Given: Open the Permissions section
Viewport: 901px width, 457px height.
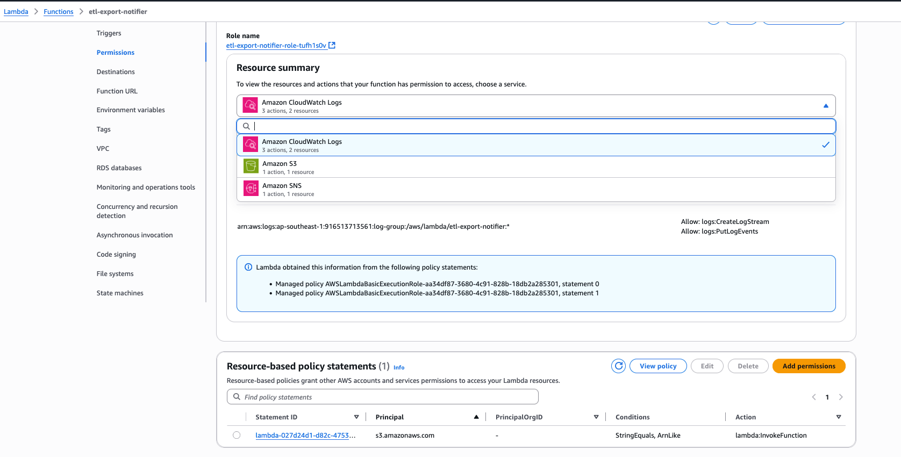Looking at the screenshot, I should (x=116, y=53).
